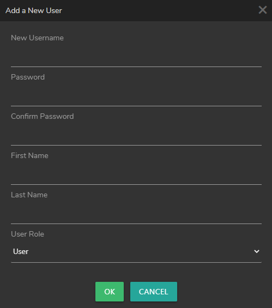Image resolution: width=272 pixels, height=308 pixels.
Task: Click the Password label text
Action: point(28,77)
